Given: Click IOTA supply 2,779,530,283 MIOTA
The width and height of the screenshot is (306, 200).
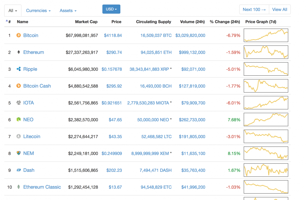Looking at the screenshot, I should point(148,103).
